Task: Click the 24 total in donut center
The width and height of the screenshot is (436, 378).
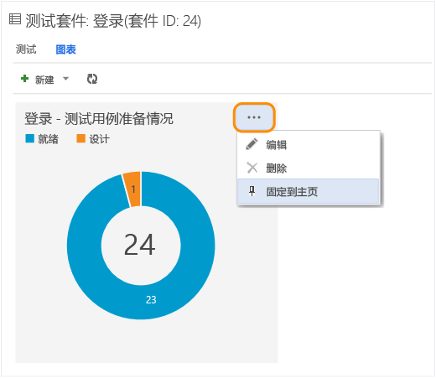Action: (x=140, y=245)
